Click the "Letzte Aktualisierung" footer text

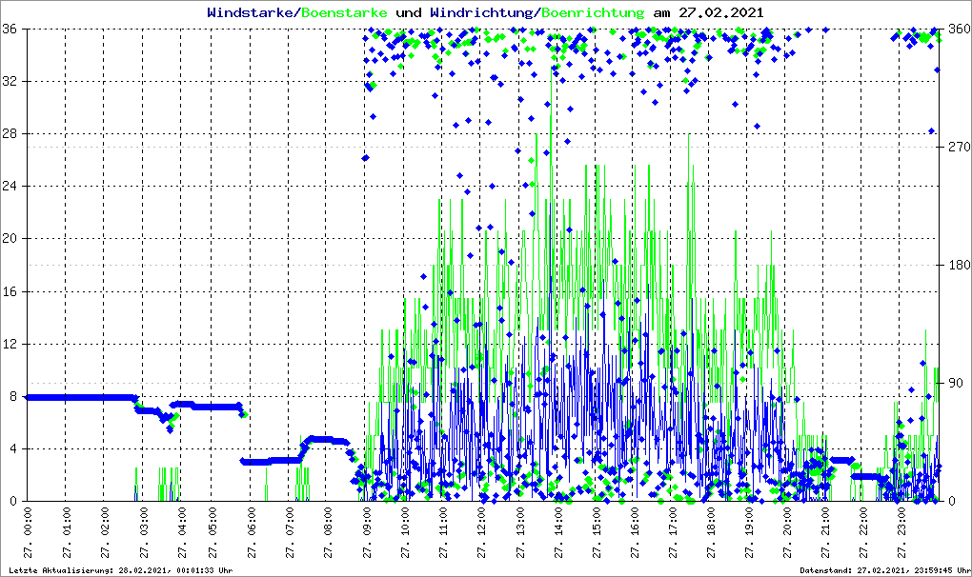(118, 570)
